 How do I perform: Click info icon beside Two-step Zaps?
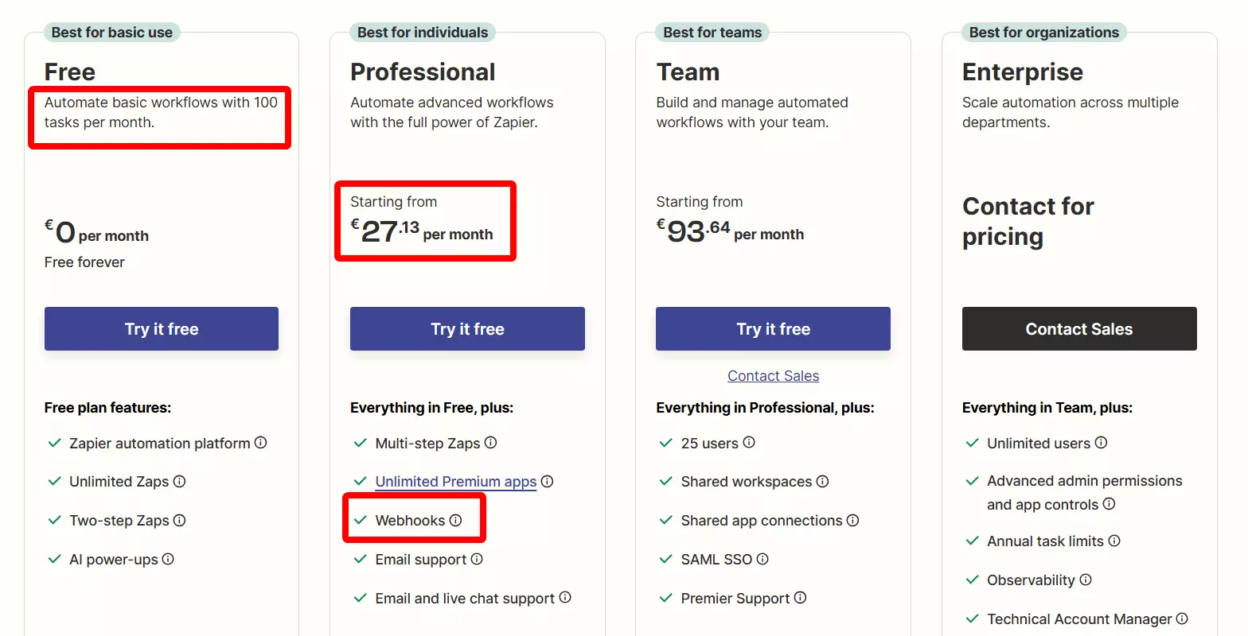pyautogui.click(x=179, y=520)
